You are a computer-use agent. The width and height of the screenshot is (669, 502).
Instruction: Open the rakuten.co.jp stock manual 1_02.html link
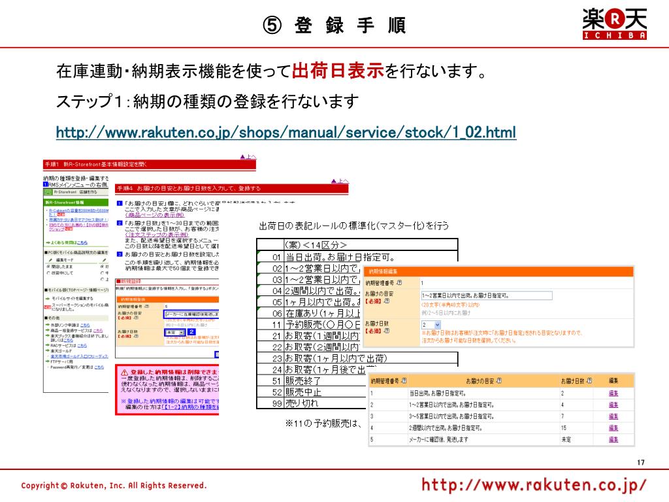point(286,132)
